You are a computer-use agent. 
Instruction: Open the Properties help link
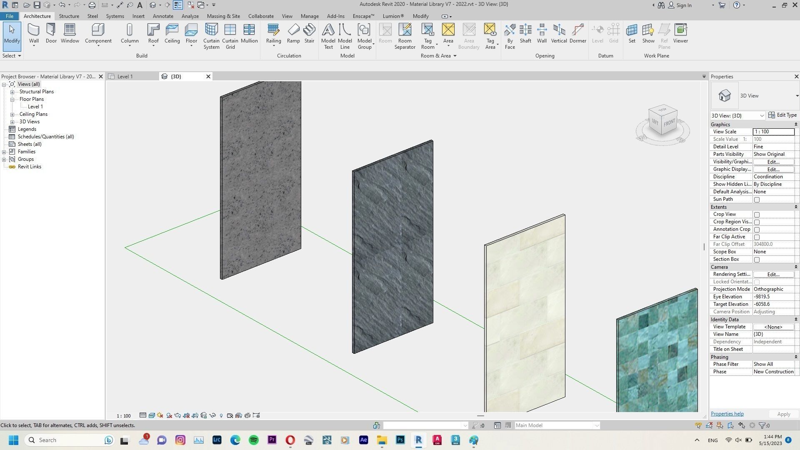coord(727,413)
